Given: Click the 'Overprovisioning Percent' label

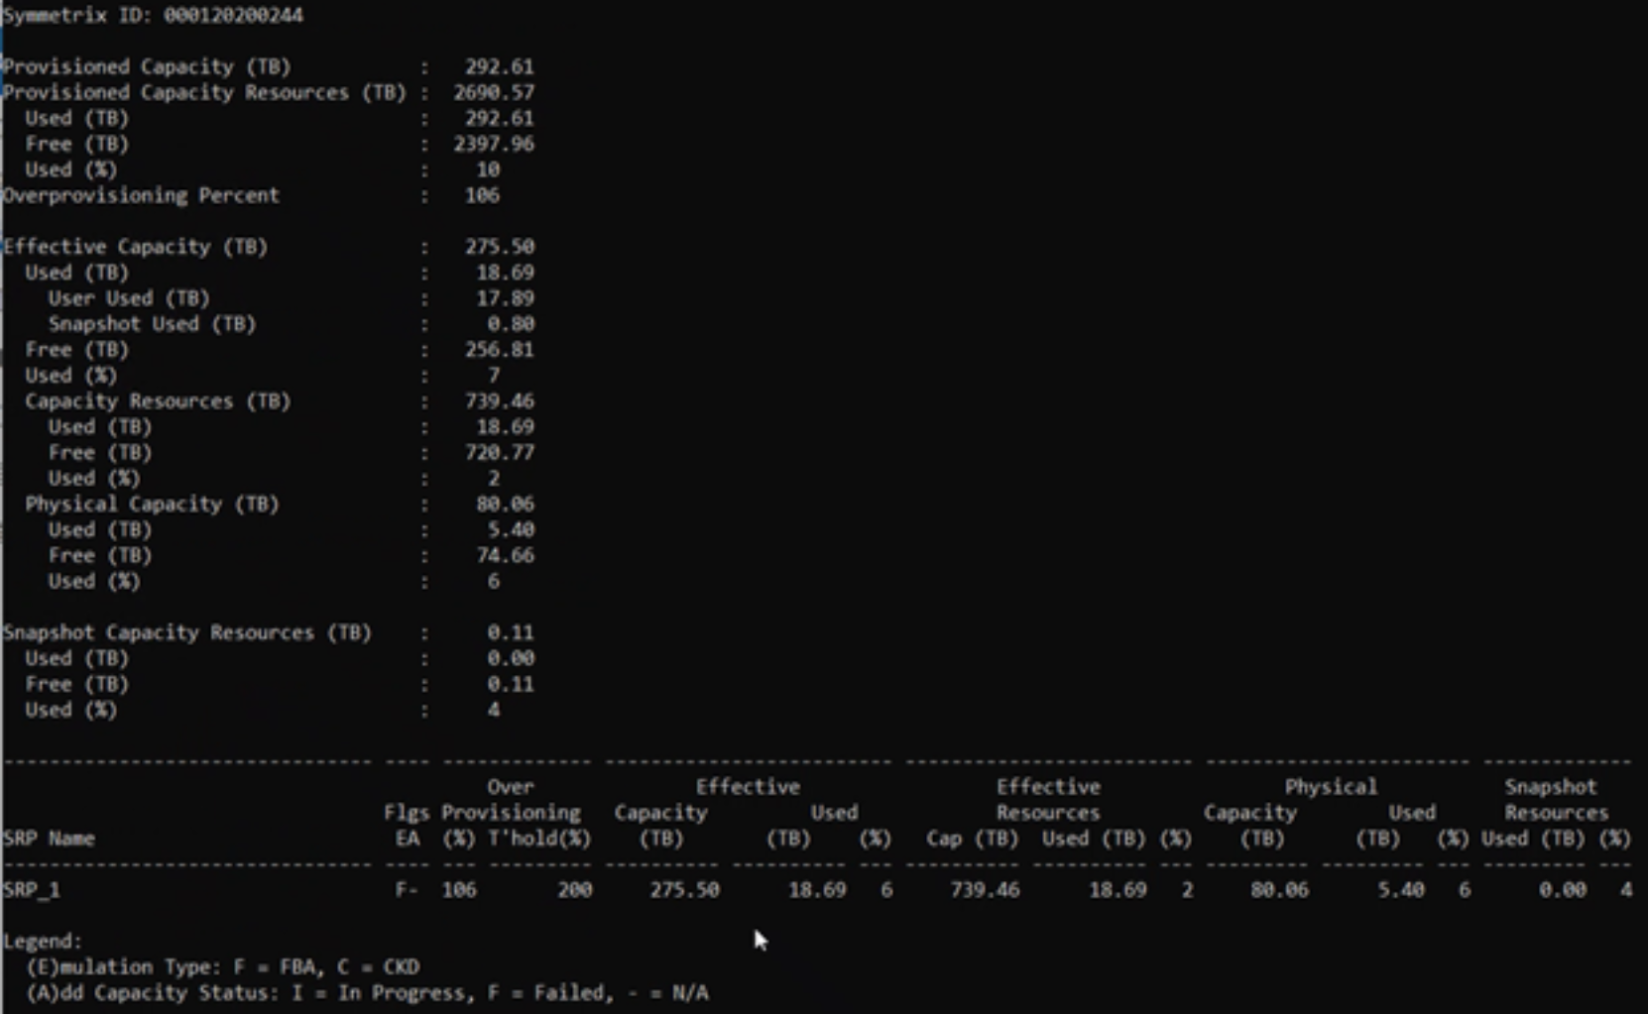Looking at the screenshot, I should coord(141,195).
